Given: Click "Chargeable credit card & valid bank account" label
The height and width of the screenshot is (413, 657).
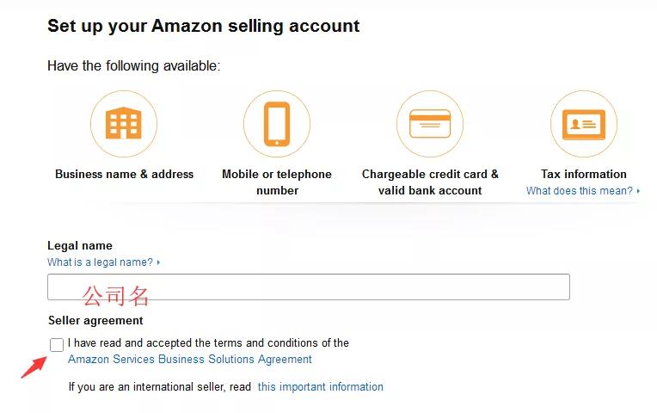Looking at the screenshot, I should (430, 182).
